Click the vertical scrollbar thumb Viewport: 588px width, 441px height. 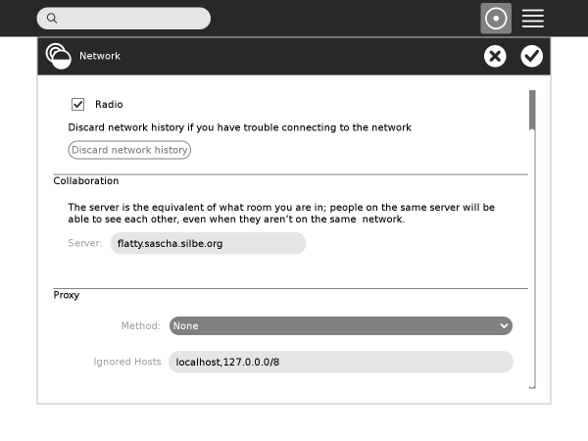[532, 110]
